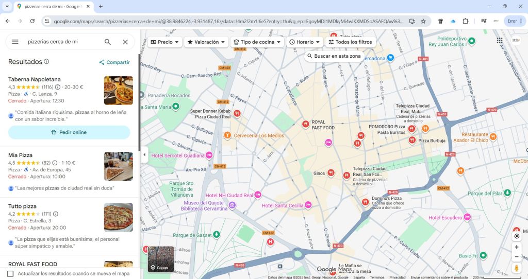The width and height of the screenshot is (528, 279).
Task: Click the show my location button
Action: [x=517, y=236]
